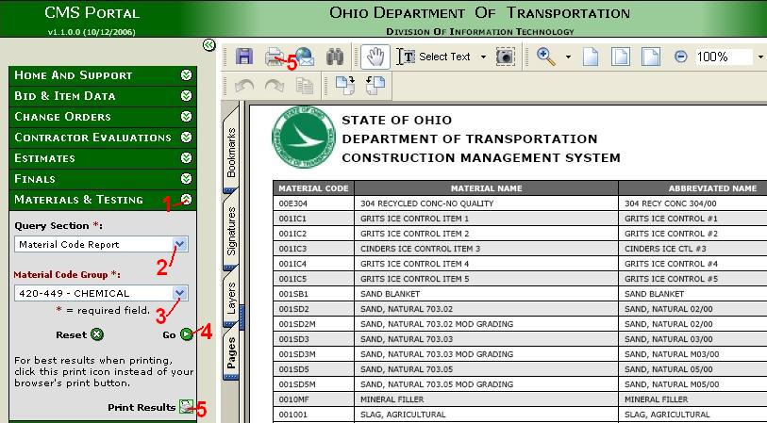Screen dimensions: 767x423
Task: Open the Bookmarks side tab
Action: [231, 153]
